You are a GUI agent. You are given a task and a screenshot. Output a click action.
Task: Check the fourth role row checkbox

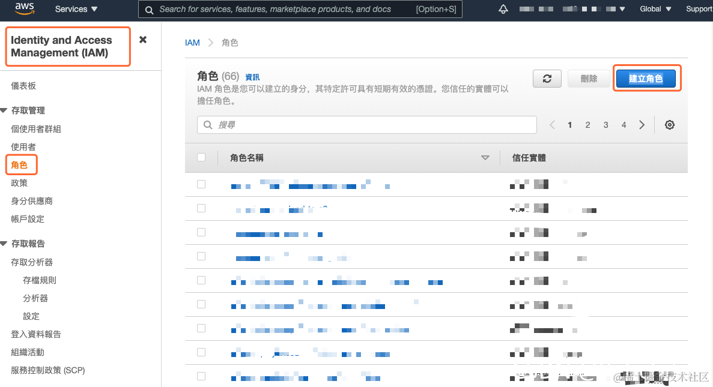pyautogui.click(x=201, y=257)
